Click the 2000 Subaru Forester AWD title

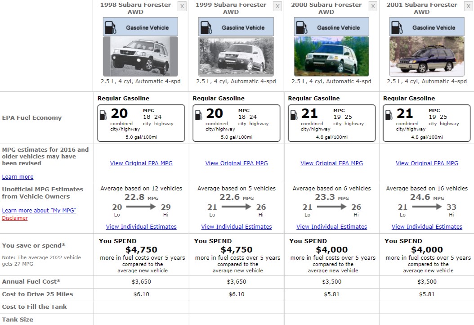click(x=326, y=8)
